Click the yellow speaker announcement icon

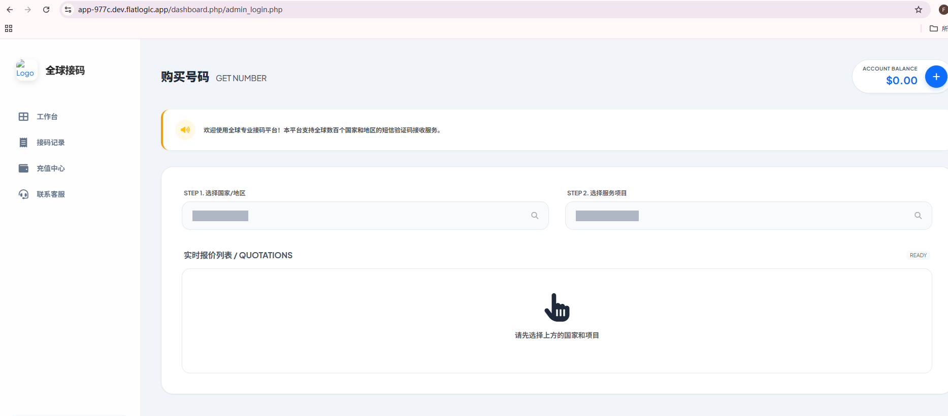185,130
